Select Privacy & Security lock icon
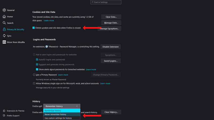This screenshot has height=120, width=214. [x=4, y=29]
